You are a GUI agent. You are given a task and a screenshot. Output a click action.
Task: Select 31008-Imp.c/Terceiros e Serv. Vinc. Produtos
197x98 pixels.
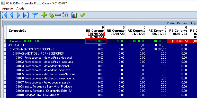(x=101, y=87)
